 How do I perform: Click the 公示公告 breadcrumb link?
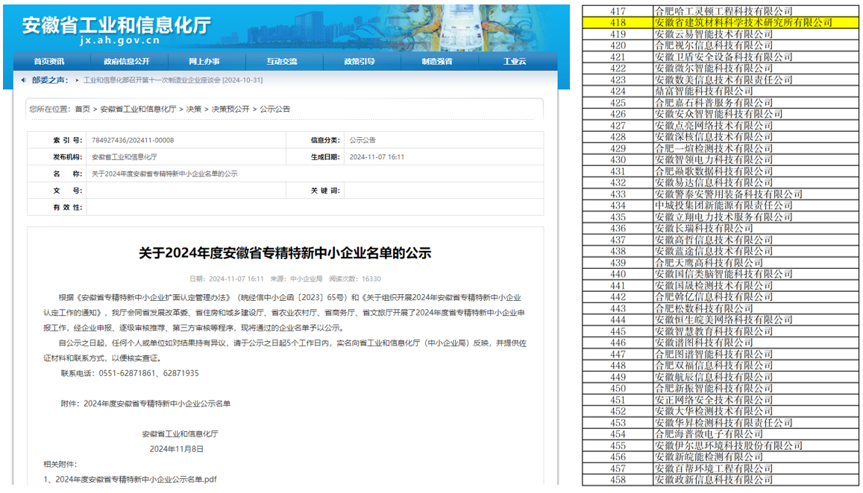[275, 109]
